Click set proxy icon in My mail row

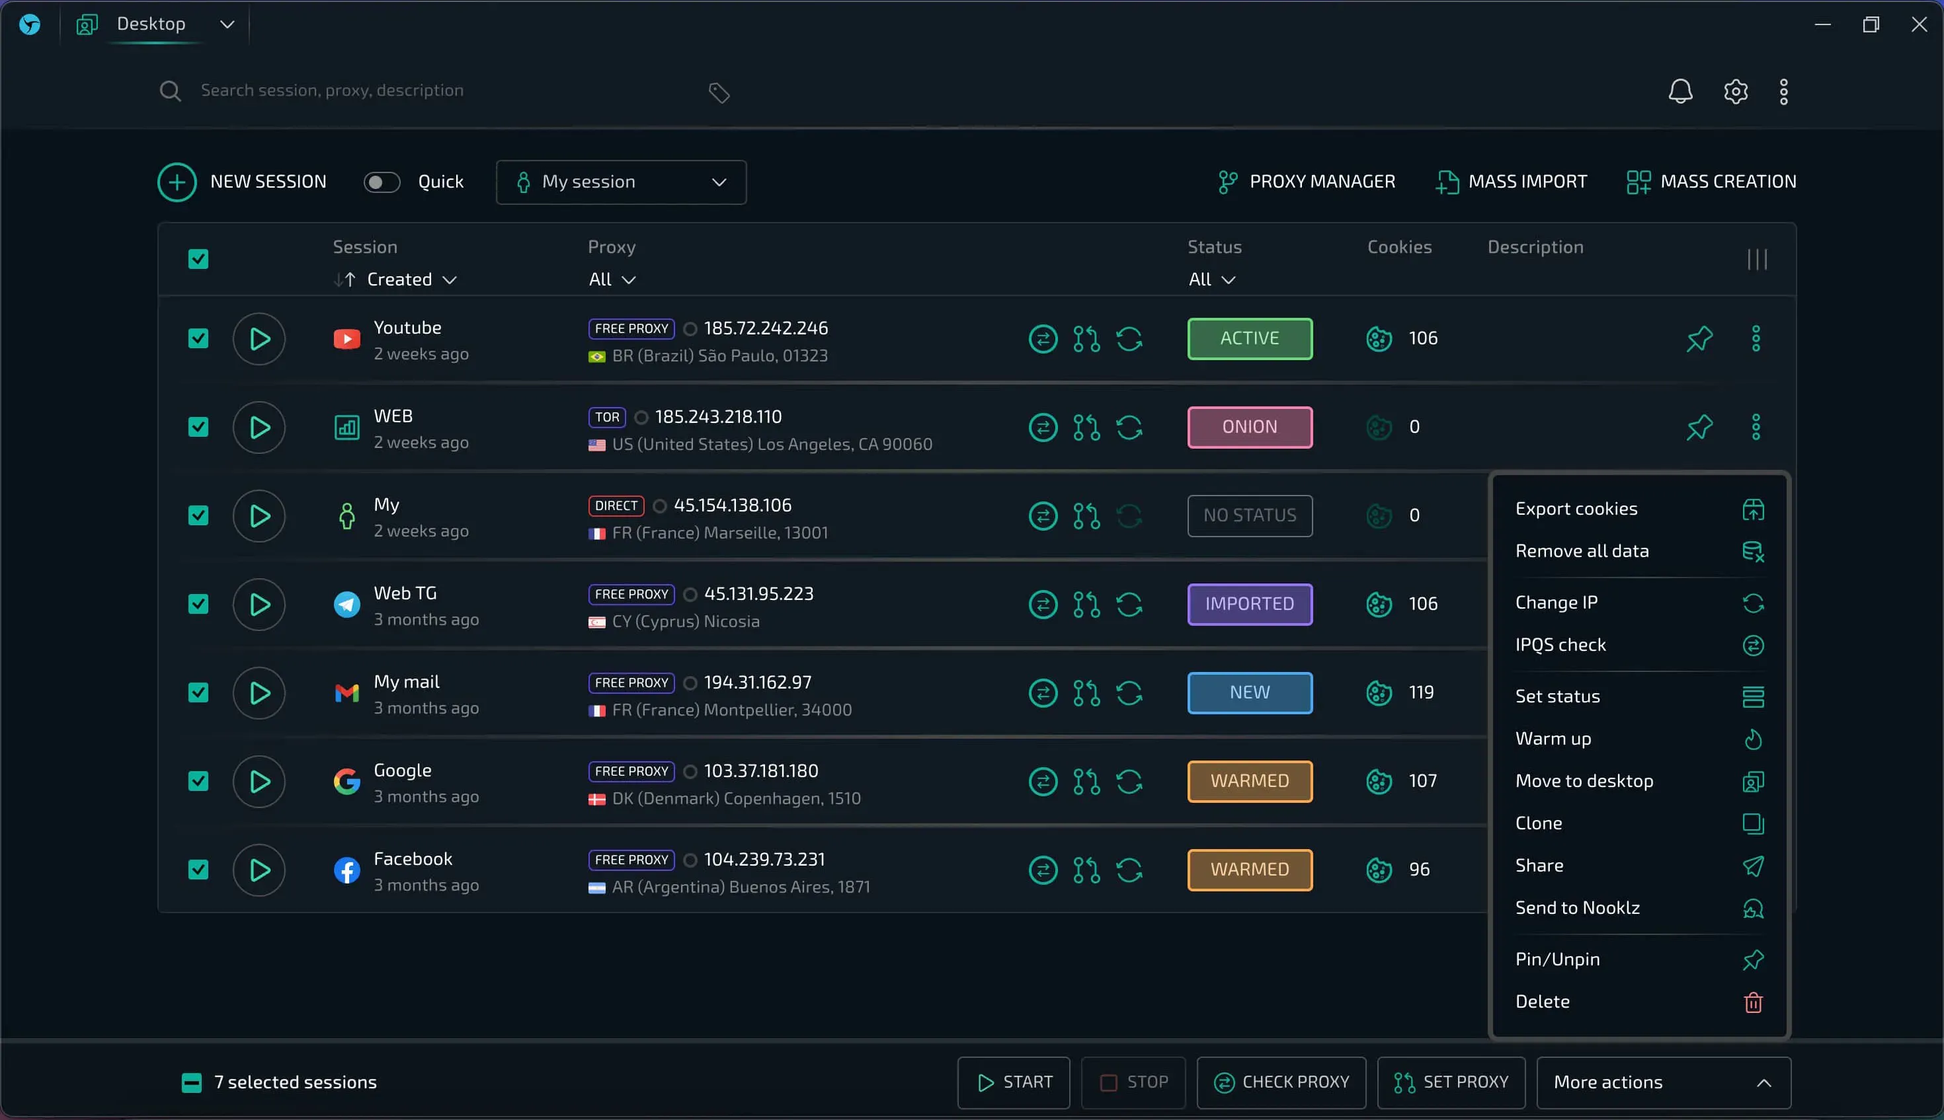click(1086, 693)
